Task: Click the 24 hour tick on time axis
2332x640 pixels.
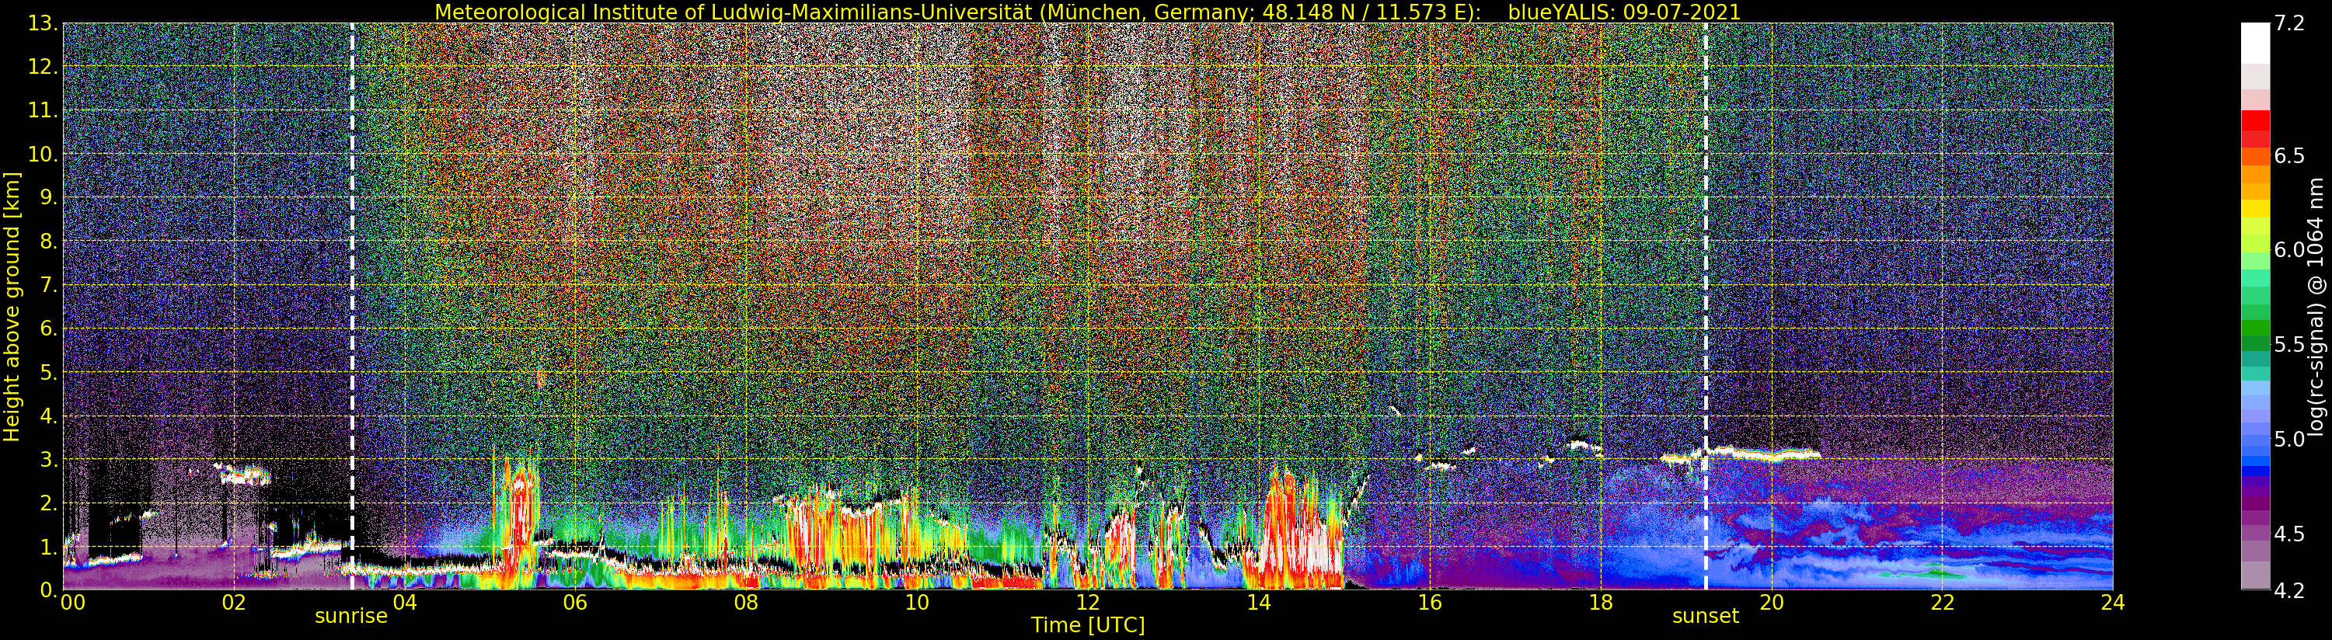Action: 2112,603
